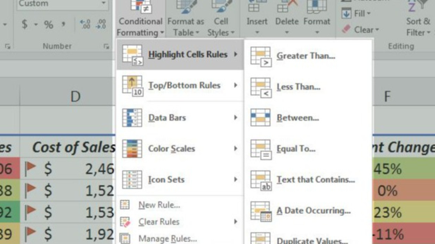Click the Clear Rules eraser icon
435x244 pixels.
click(x=125, y=222)
